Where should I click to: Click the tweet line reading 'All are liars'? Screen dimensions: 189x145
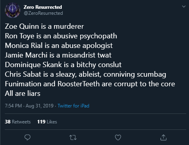coord(22,93)
